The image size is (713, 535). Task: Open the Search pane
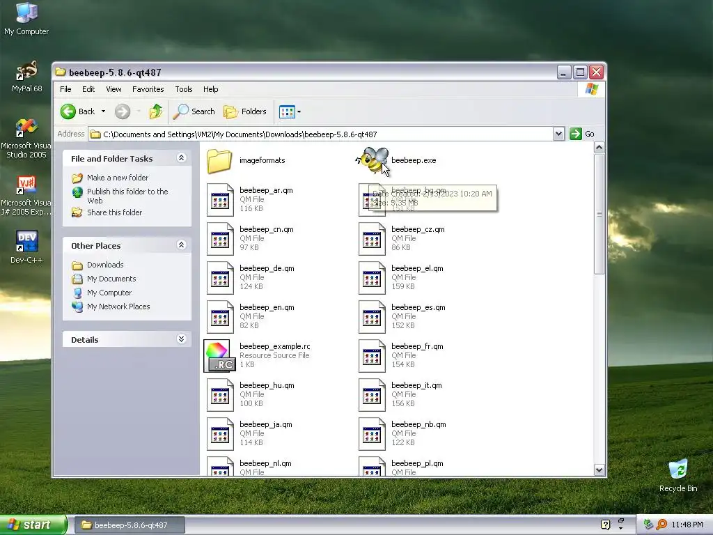[194, 111]
